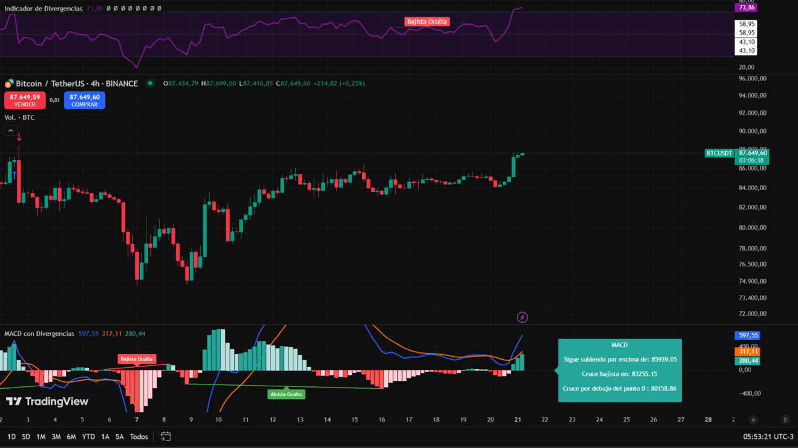Open the go-to-date calendar icon
This screenshot has height=448, width=798.
tap(166, 436)
